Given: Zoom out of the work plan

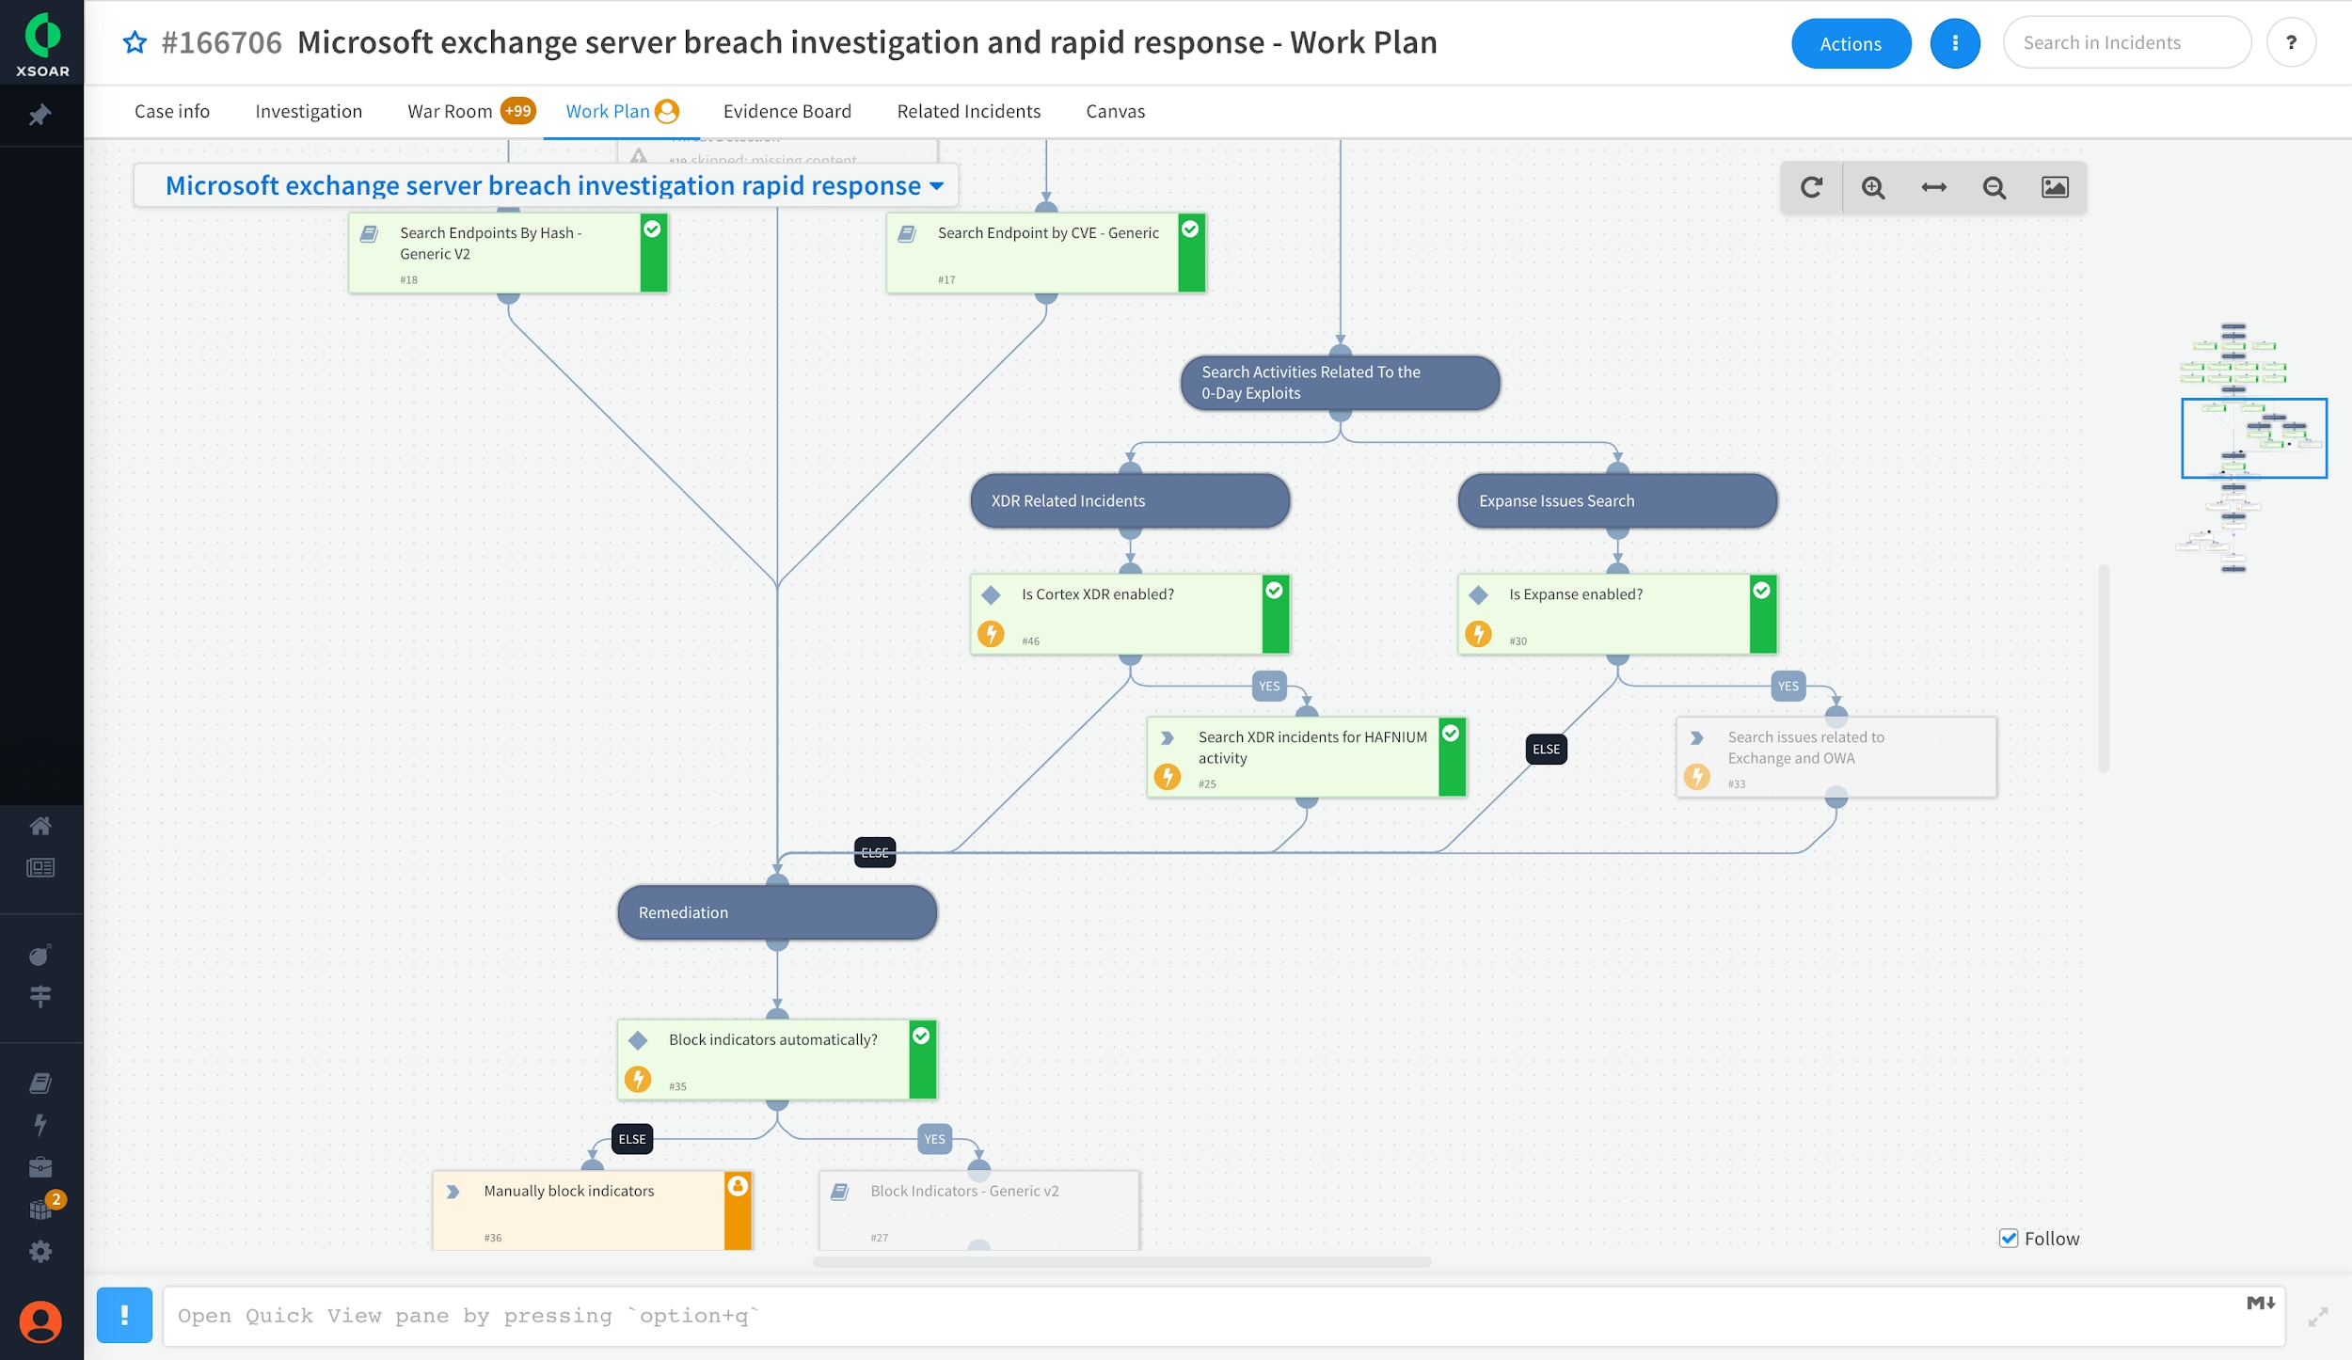Looking at the screenshot, I should click(1994, 187).
